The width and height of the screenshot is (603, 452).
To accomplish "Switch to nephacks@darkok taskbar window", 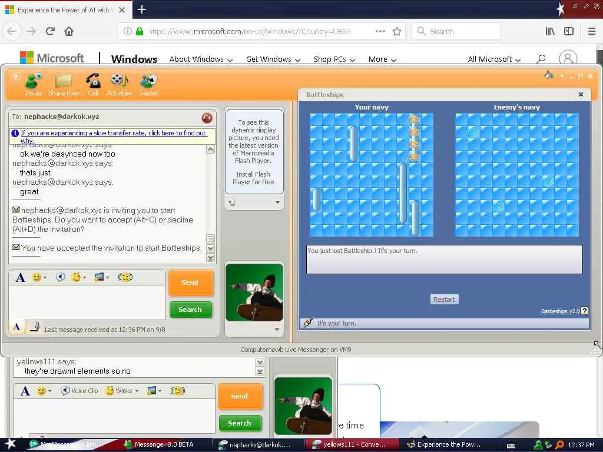I will [x=259, y=444].
